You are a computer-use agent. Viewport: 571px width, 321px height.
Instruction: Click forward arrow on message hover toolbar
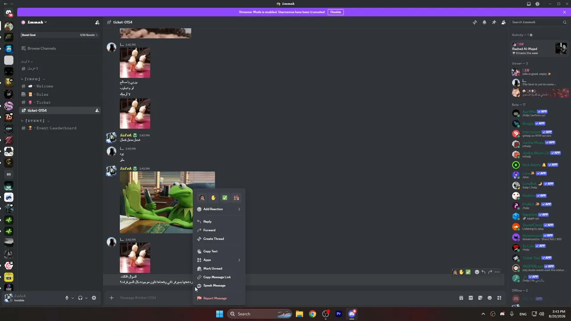[490, 272]
